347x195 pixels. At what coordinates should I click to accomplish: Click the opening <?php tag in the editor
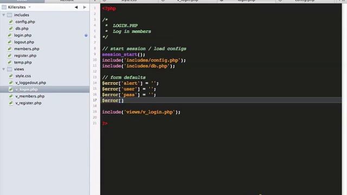[x=109, y=9]
